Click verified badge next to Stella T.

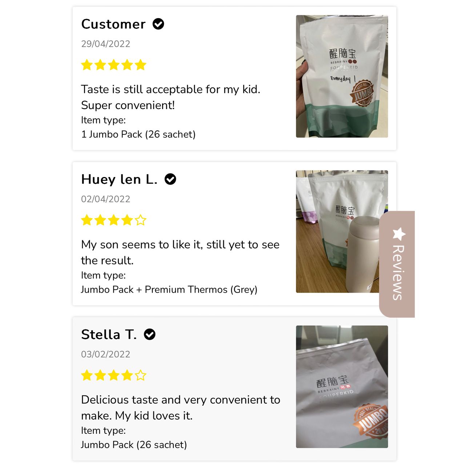click(x=149, y=334)
